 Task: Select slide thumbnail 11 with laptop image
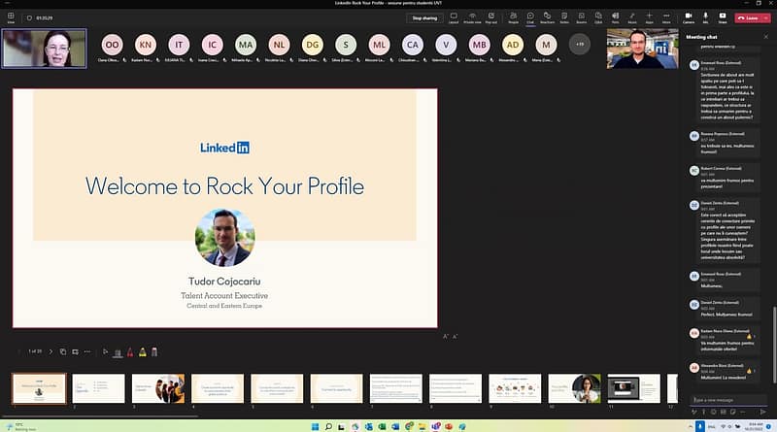tap(634, 388)
